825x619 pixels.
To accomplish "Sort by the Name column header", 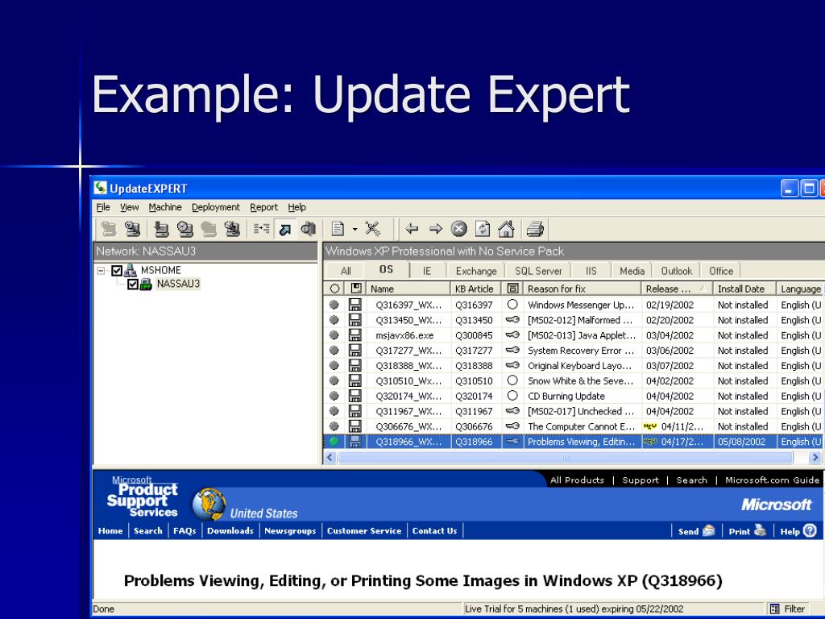I will point(408,289).
